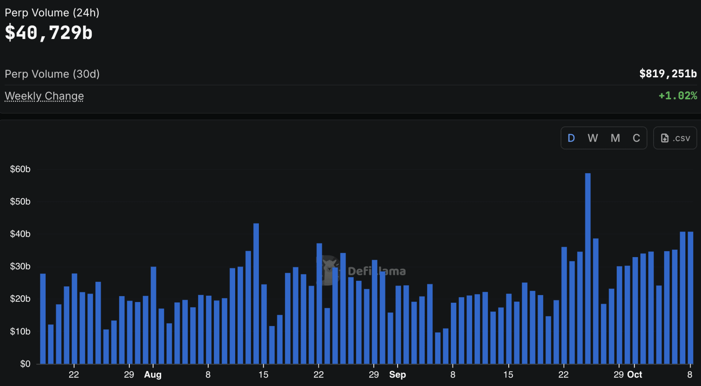Select the tallest bar near $60b
This screenshot has height=386, width=701.
tap(587, 268)
